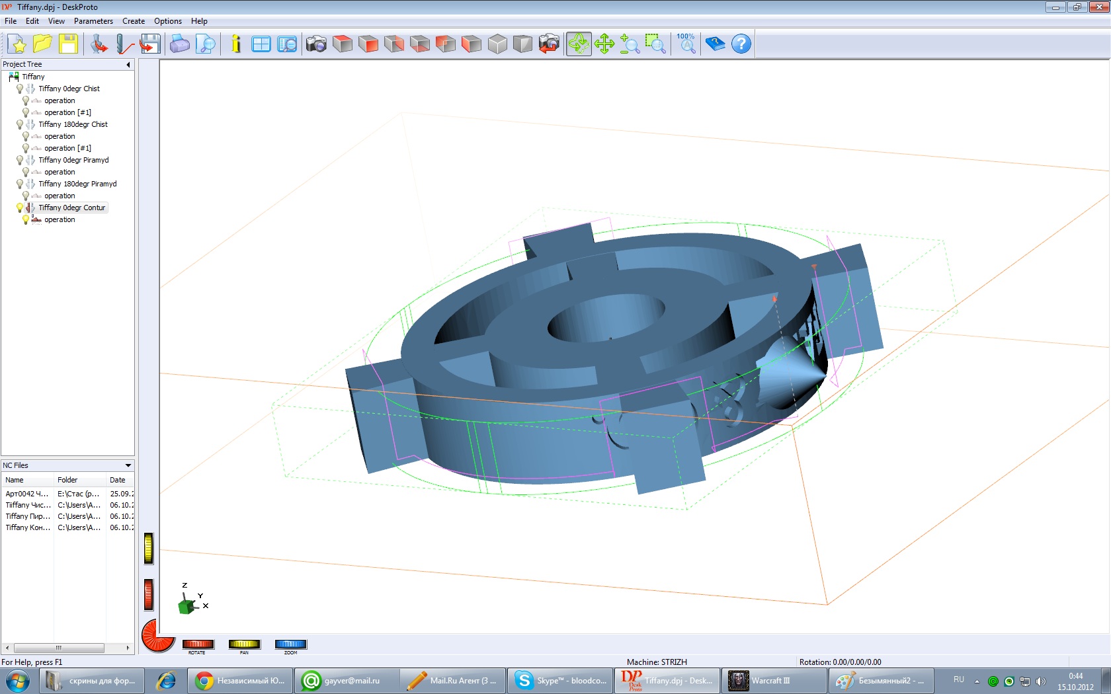
Task: Collapse the Project Tree panel arrow
Action: click(x=128, y=65)
